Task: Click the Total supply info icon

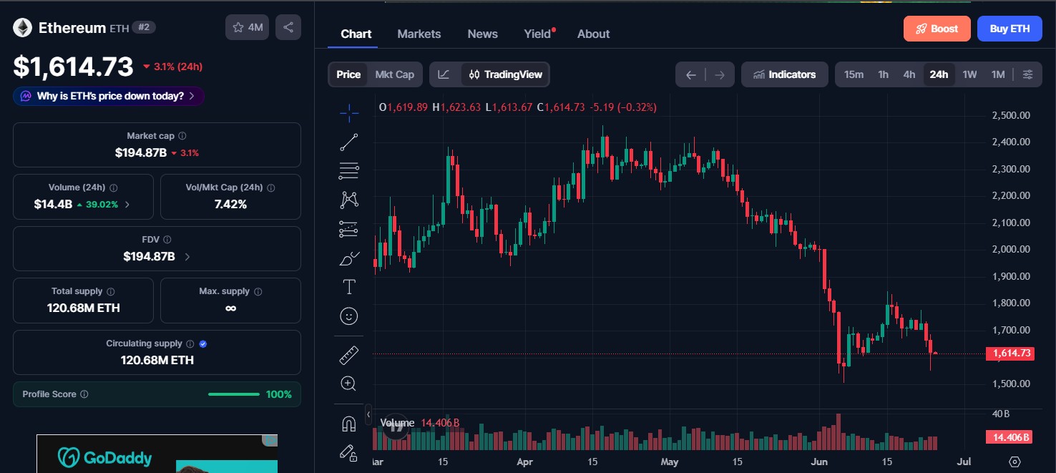Action: point(111,292)
